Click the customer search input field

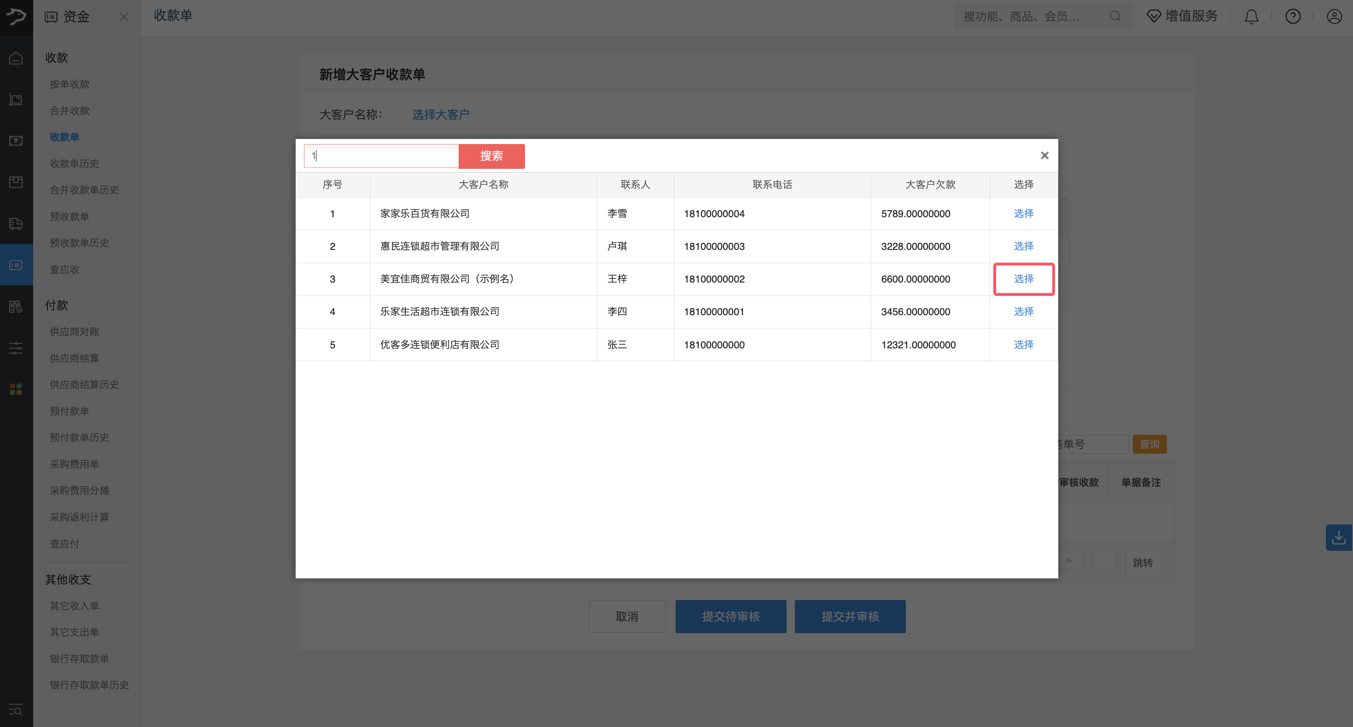coord(381,156)
